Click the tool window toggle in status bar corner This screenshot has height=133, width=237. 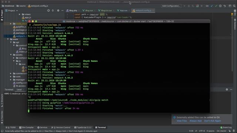(2, 131)
